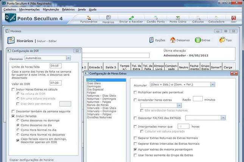Check Separar Extras Noturnas de Extras Normais
The image size is (244, 162).
[135, 138]
